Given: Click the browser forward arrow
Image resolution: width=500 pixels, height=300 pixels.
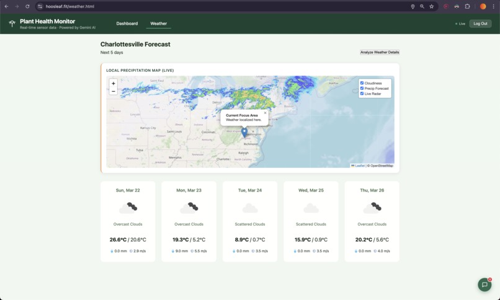Looking at the screenshot, I should [17, 6].
